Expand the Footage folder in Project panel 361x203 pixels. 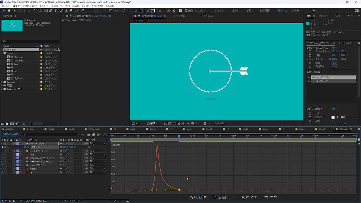coord(2,82)
